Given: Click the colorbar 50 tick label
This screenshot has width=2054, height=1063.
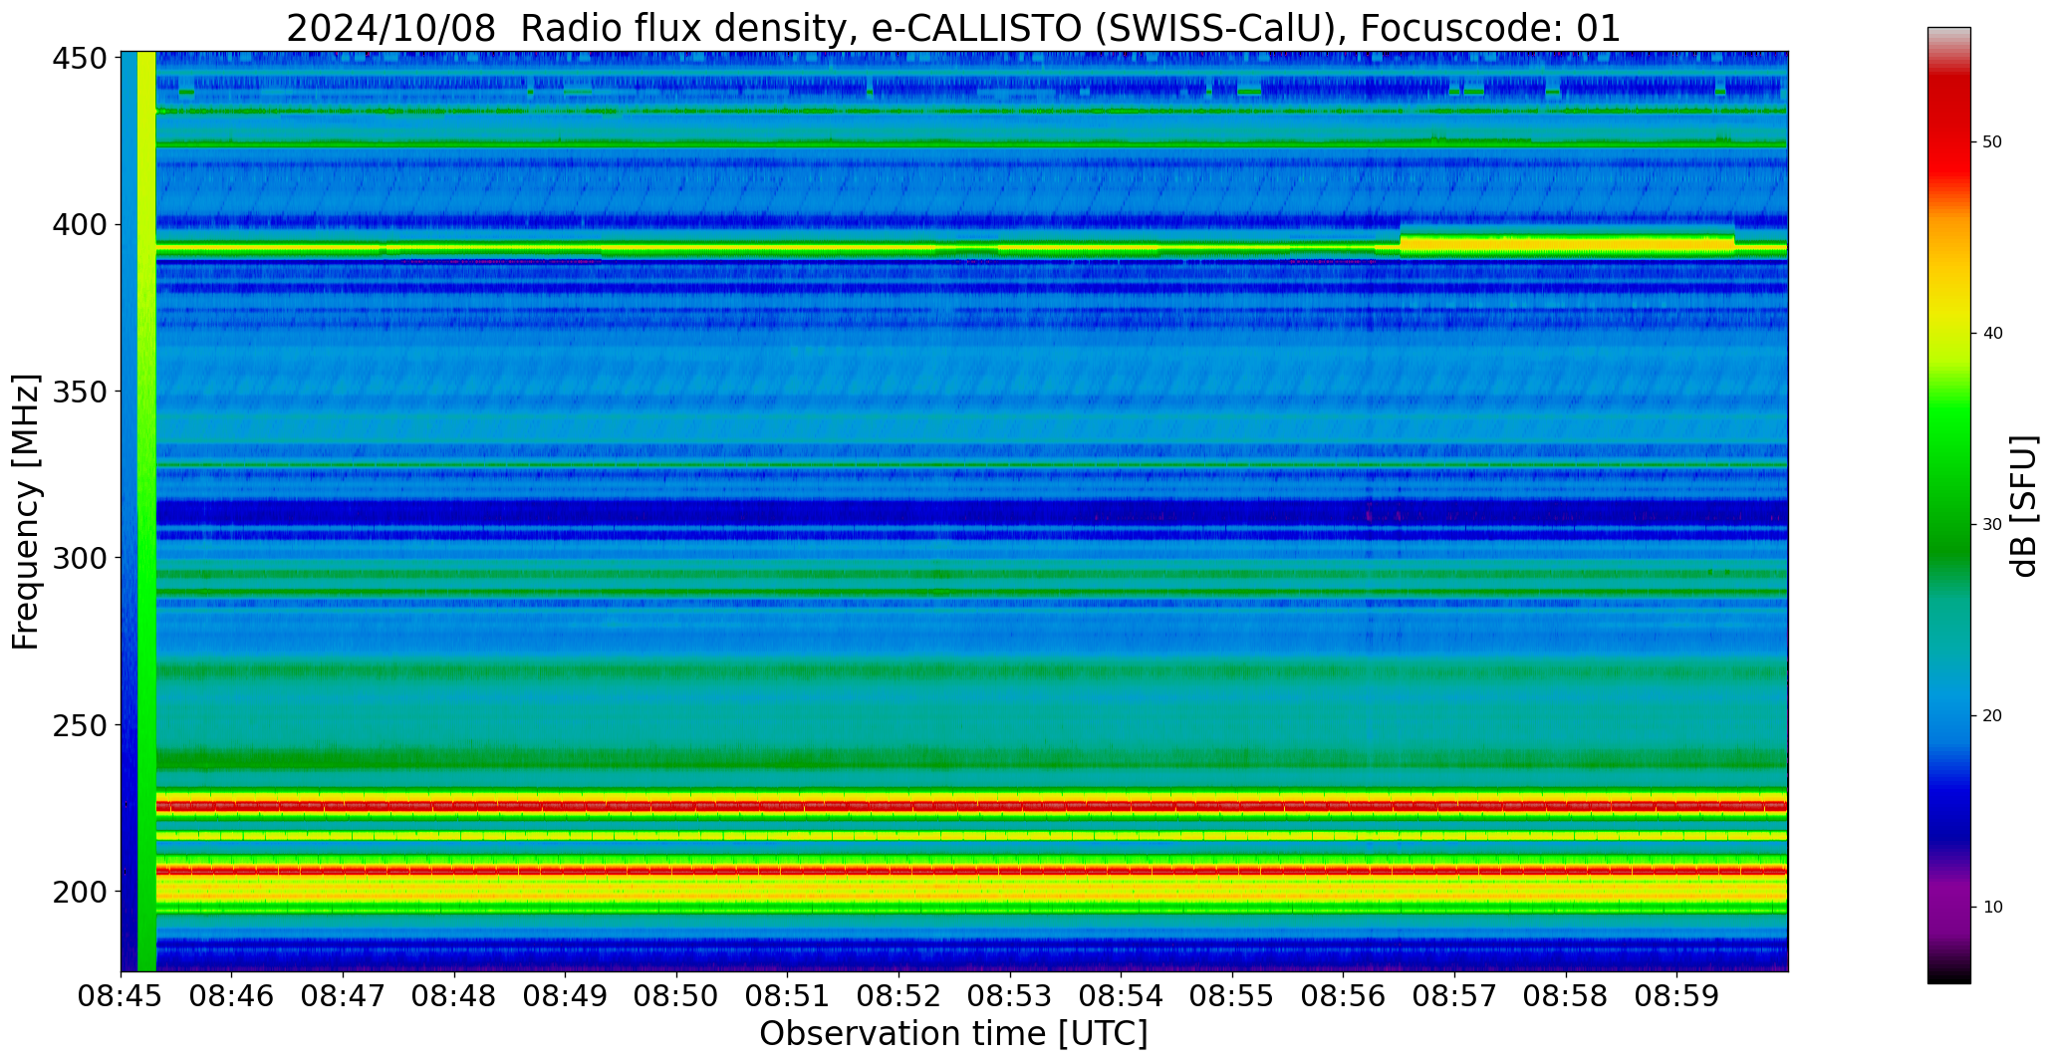Looking at the screenshot, I should click(1992, 142).
